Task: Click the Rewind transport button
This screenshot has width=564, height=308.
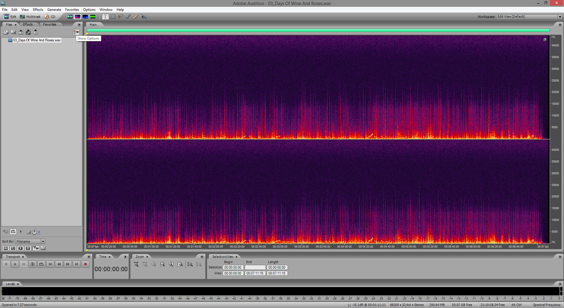Action: [x=59, y=264]
